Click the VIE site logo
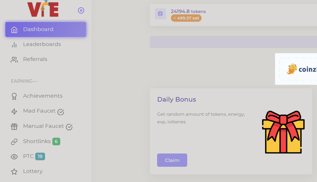The width and height of the screenshot is (317, 182). click(43, 9)
